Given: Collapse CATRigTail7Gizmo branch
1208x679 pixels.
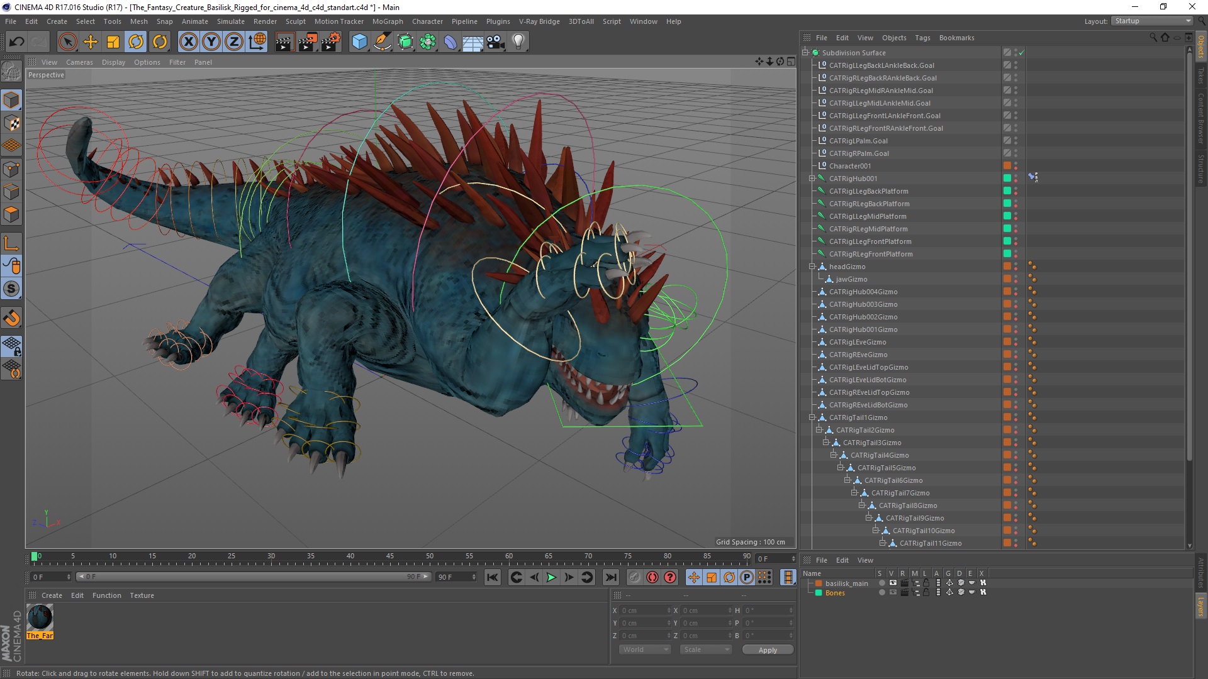Looking at the screenshot, I should [854, 493].
